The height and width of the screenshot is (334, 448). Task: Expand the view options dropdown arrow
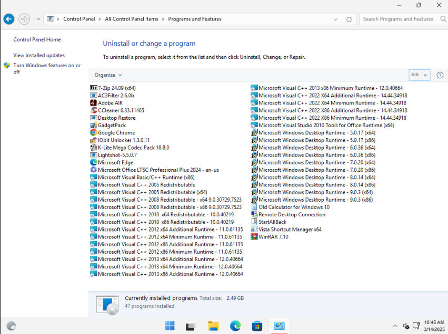425,75
